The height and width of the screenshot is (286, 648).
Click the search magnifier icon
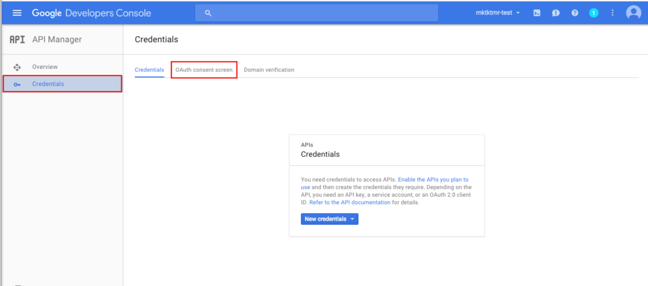pyautogui.click(x=208, y=13)
